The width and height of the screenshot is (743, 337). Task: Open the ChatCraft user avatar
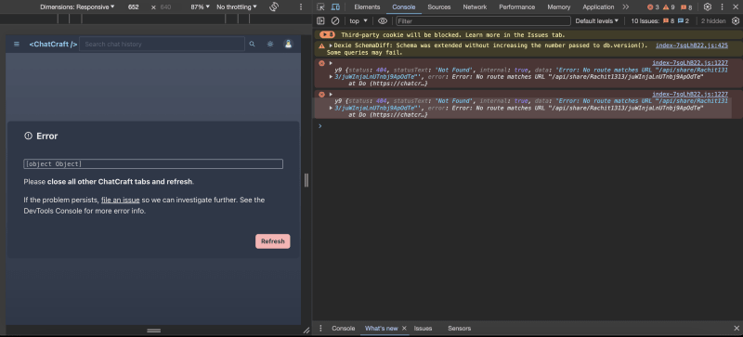288,44
